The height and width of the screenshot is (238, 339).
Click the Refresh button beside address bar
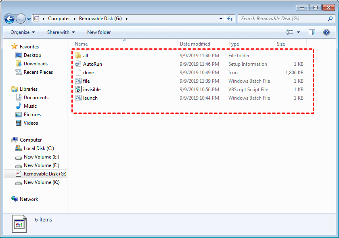pyautogui.click(x=230, y=19)
